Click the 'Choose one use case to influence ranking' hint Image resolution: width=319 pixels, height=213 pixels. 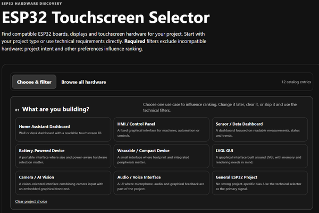coord(220,107)
